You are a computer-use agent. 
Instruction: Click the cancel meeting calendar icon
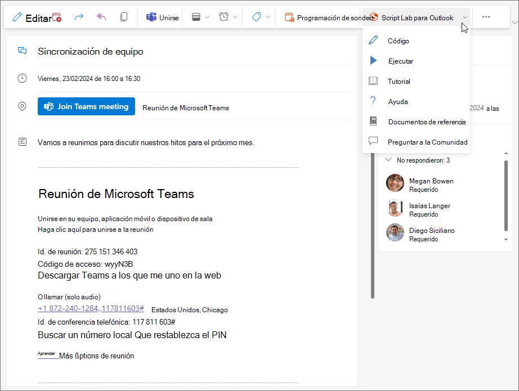(57, 17)
